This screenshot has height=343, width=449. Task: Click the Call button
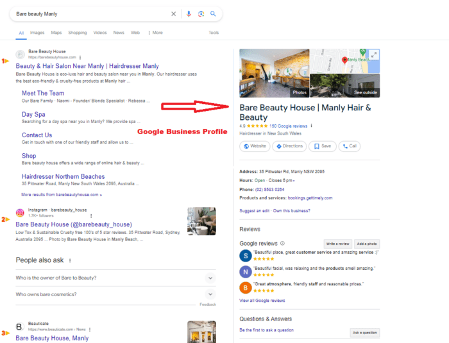350,146
